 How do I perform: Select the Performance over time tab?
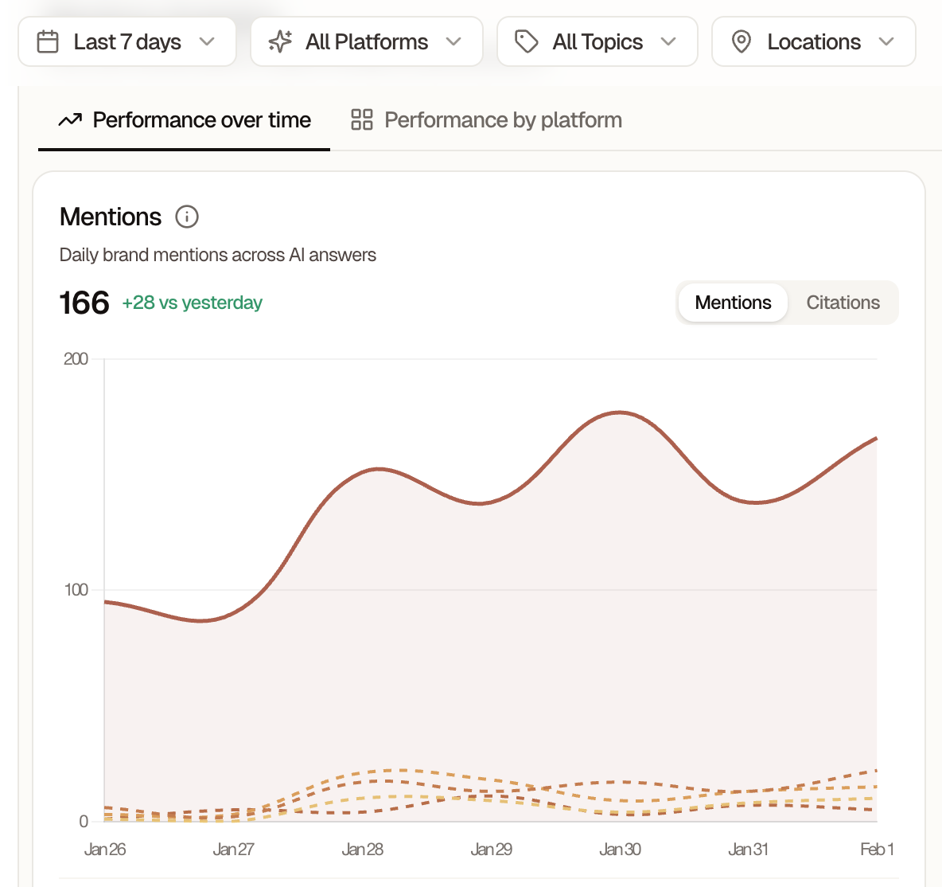(x=201, y=119)
